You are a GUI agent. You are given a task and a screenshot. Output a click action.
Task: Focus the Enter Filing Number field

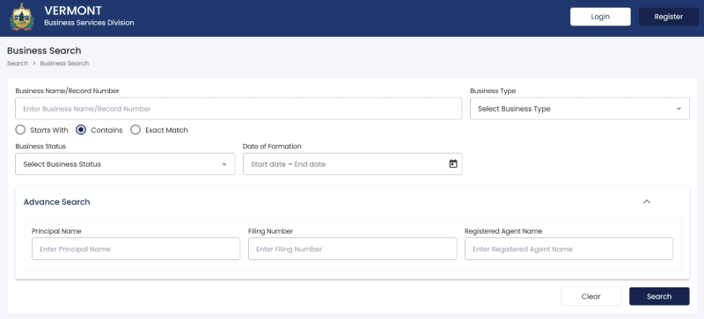click(353, 249)
